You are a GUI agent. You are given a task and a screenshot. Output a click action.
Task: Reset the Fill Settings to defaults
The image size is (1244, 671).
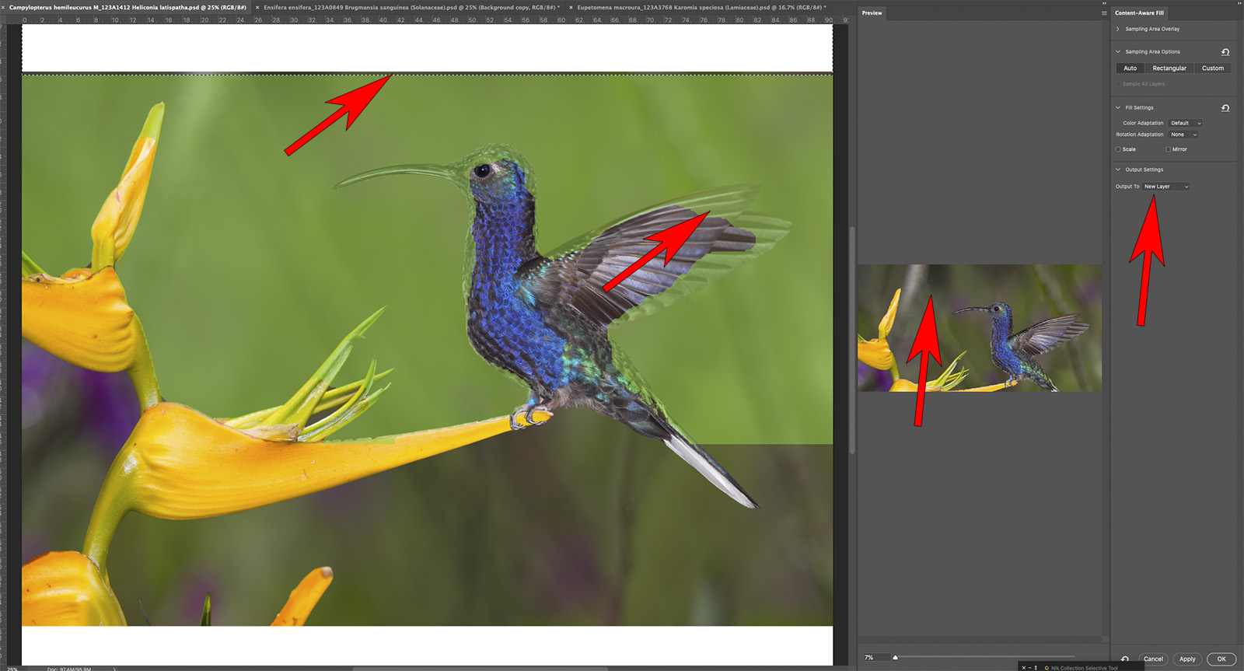(x=1225, y=108)
